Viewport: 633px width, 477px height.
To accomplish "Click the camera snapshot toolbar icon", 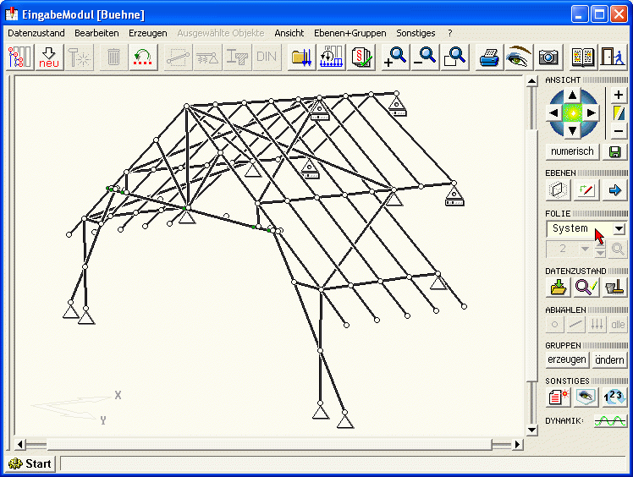I will [548, 57].
